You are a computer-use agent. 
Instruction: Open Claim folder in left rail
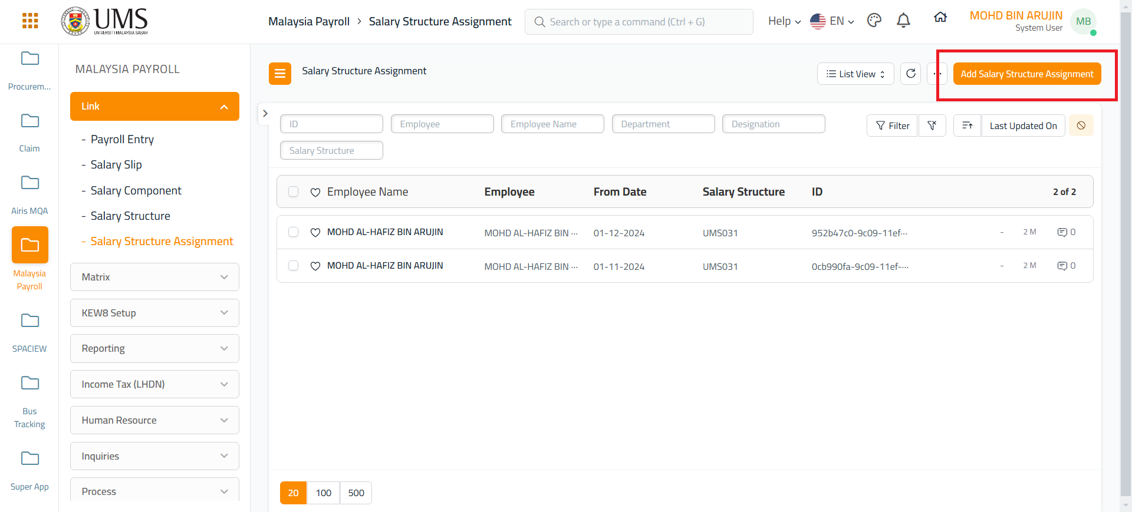[29, 121]
